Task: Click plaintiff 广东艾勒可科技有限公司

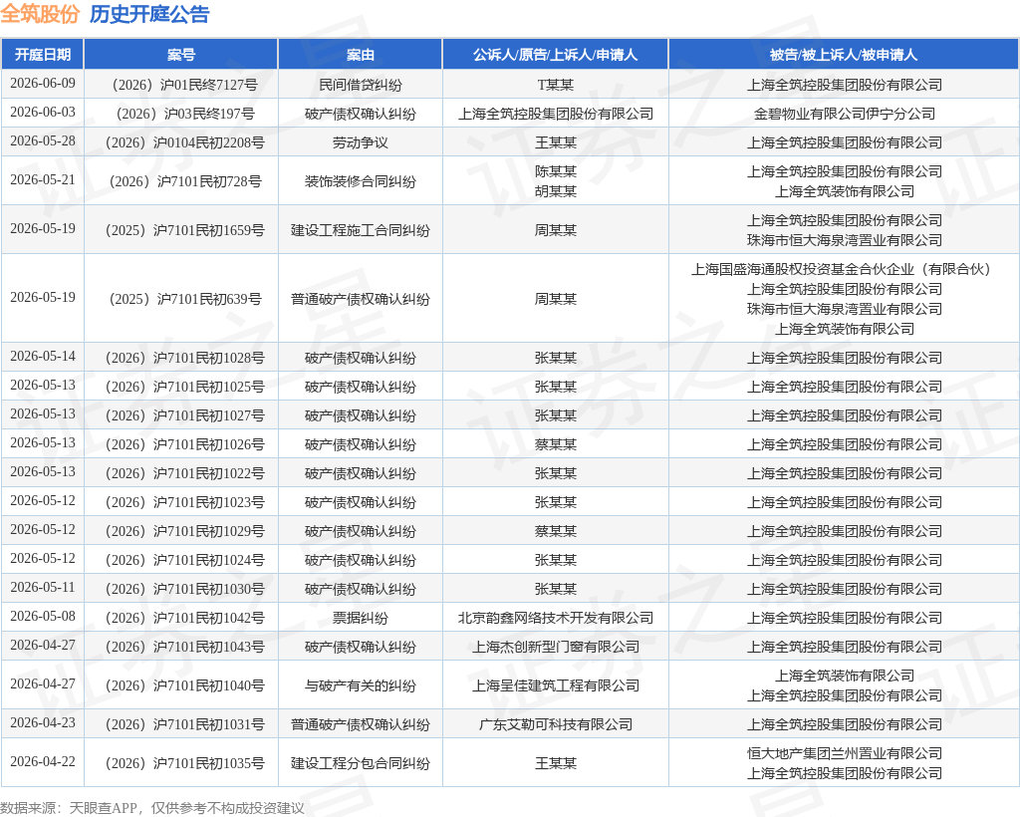Action: (555, 724)
